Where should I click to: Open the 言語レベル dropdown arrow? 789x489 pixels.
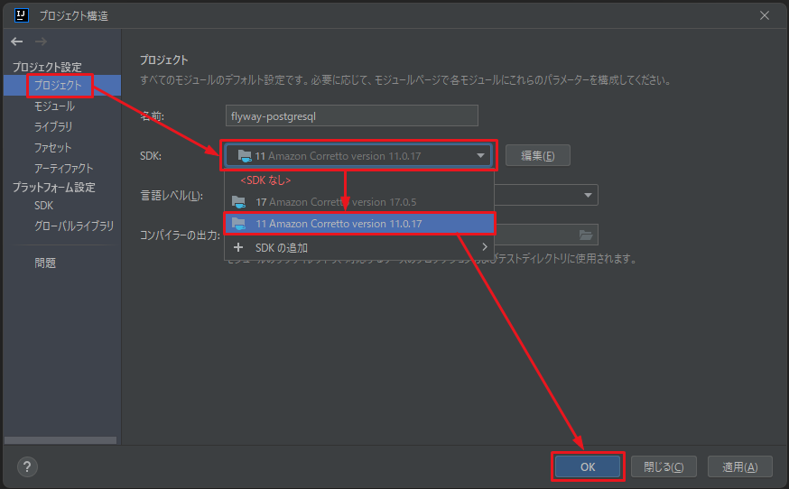point(588,195)
